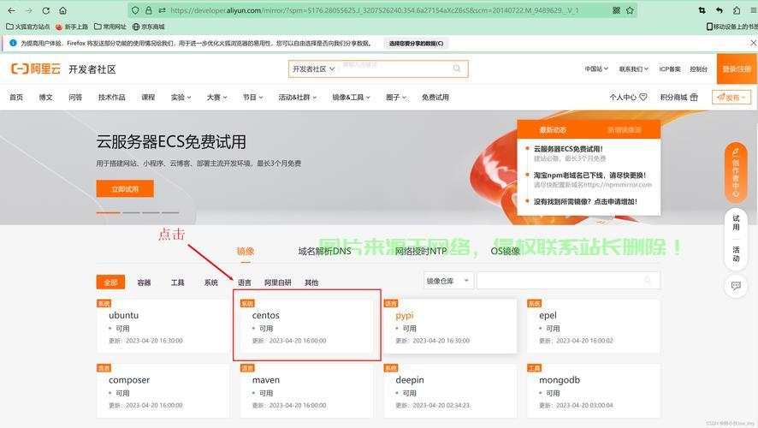Click the 阿里云 logo

[34, 68]
